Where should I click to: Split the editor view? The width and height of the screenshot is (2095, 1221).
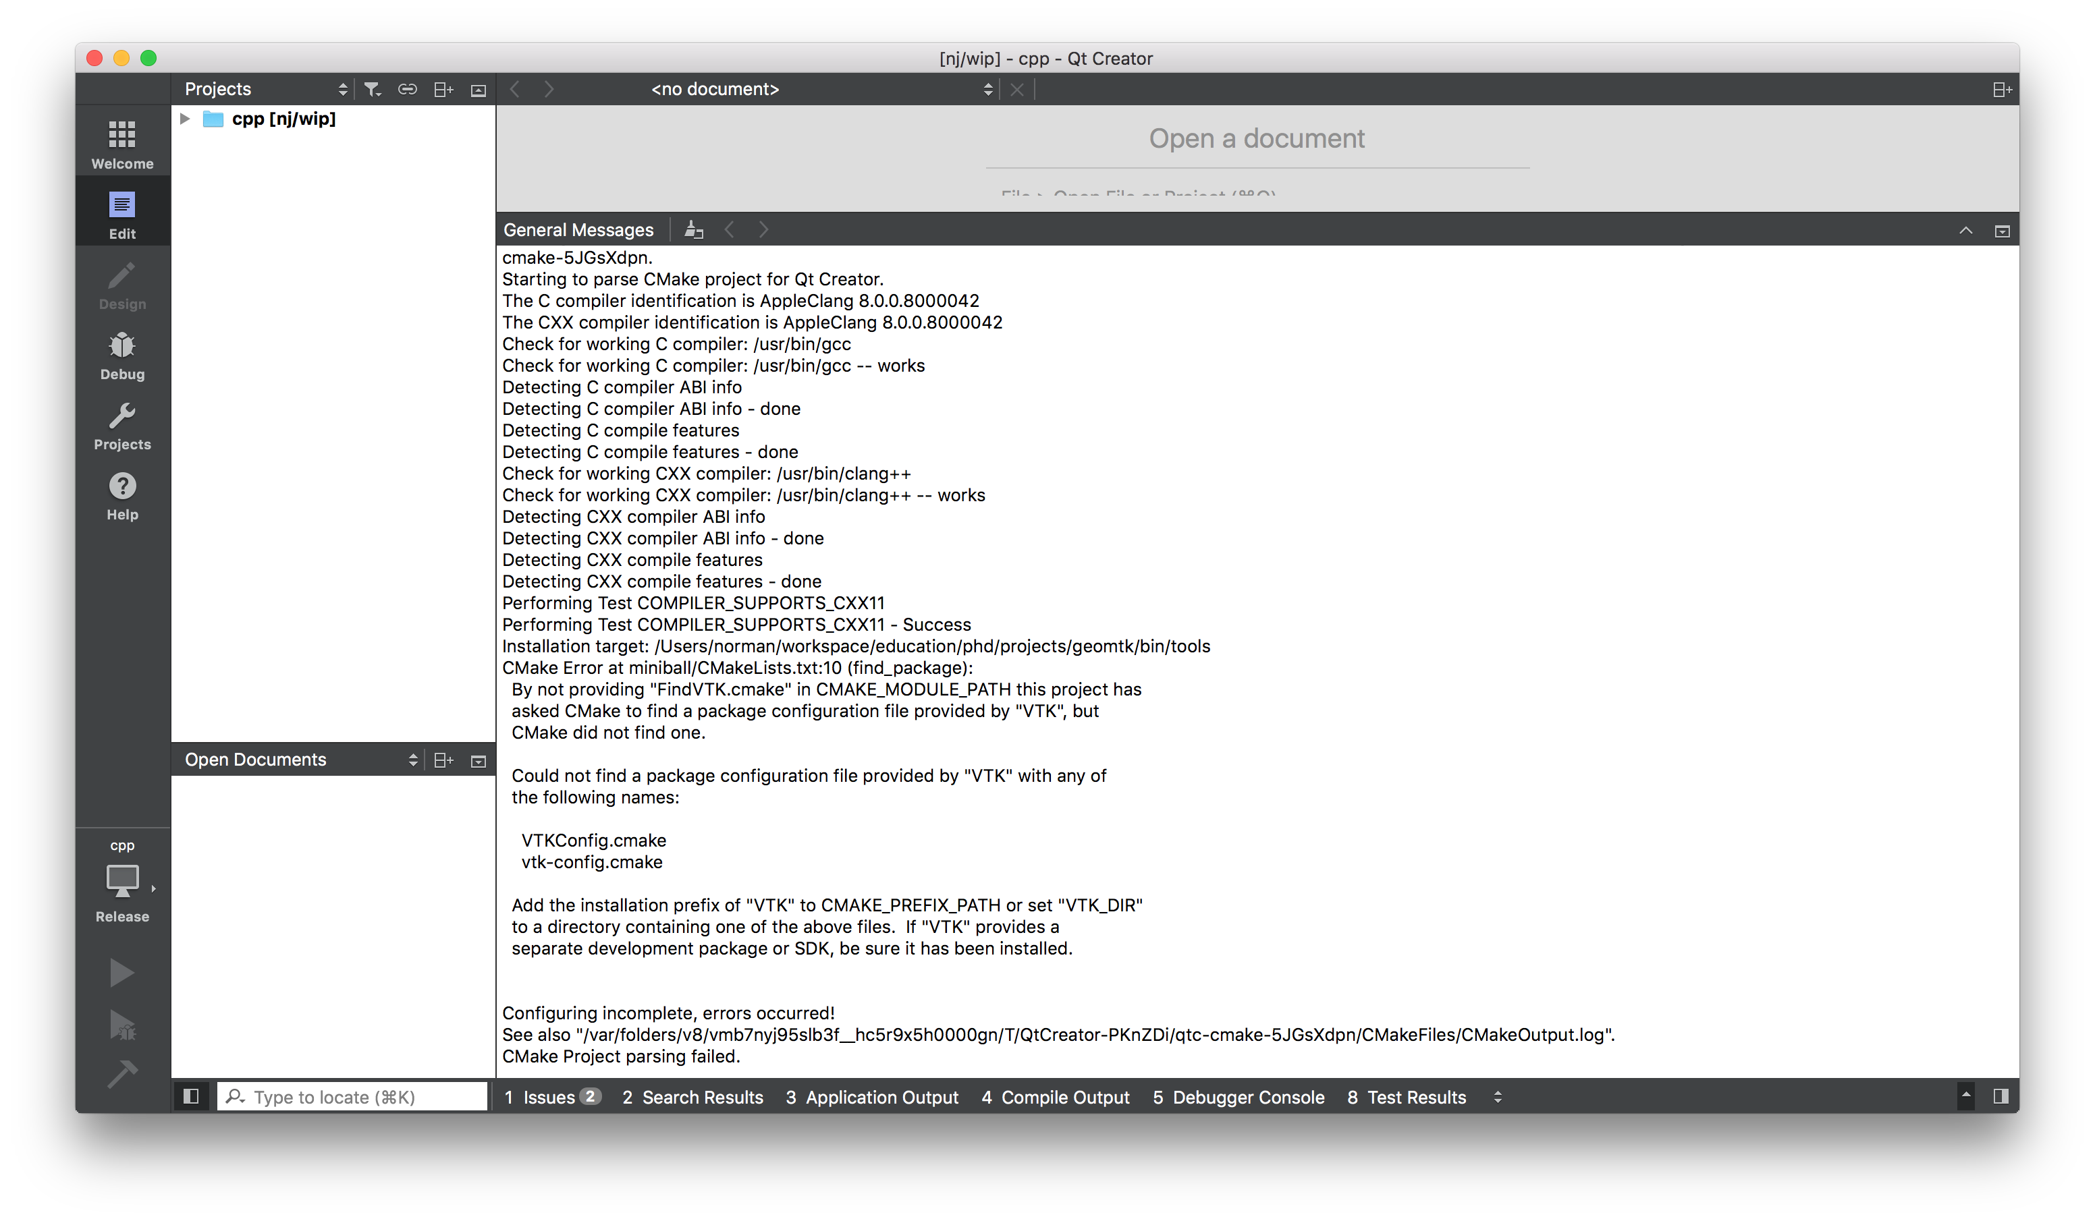point(2002,89)
